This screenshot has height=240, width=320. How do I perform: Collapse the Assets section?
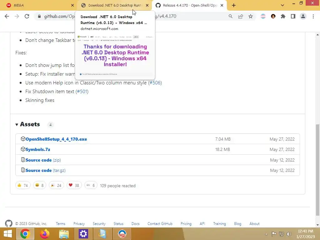coord(27,124)
